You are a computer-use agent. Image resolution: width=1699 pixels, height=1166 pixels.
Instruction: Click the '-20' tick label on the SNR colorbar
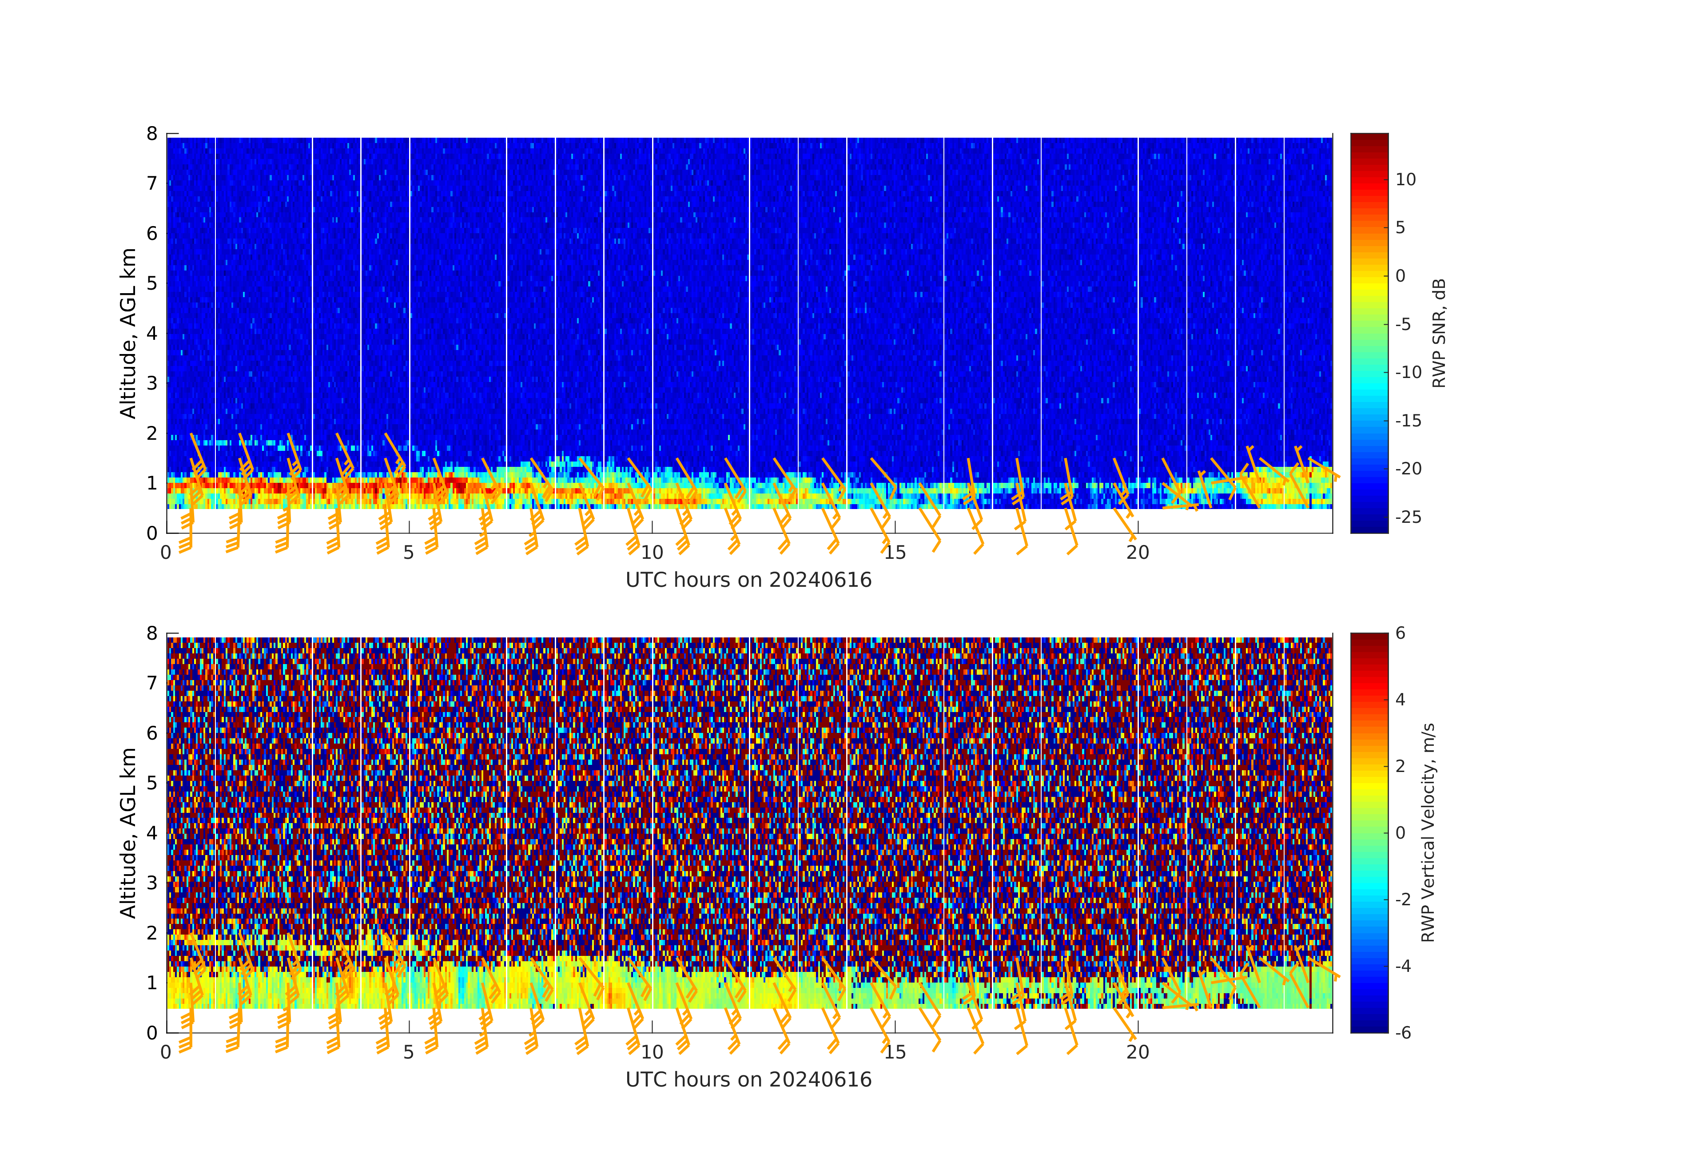pos(1408,469)
